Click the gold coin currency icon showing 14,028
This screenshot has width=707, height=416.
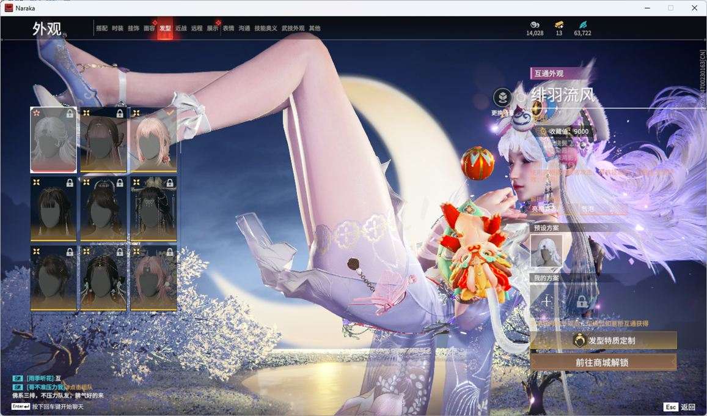point(535,24)
